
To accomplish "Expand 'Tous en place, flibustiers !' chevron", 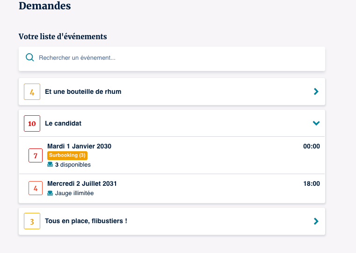I will (x=316, y=221).
